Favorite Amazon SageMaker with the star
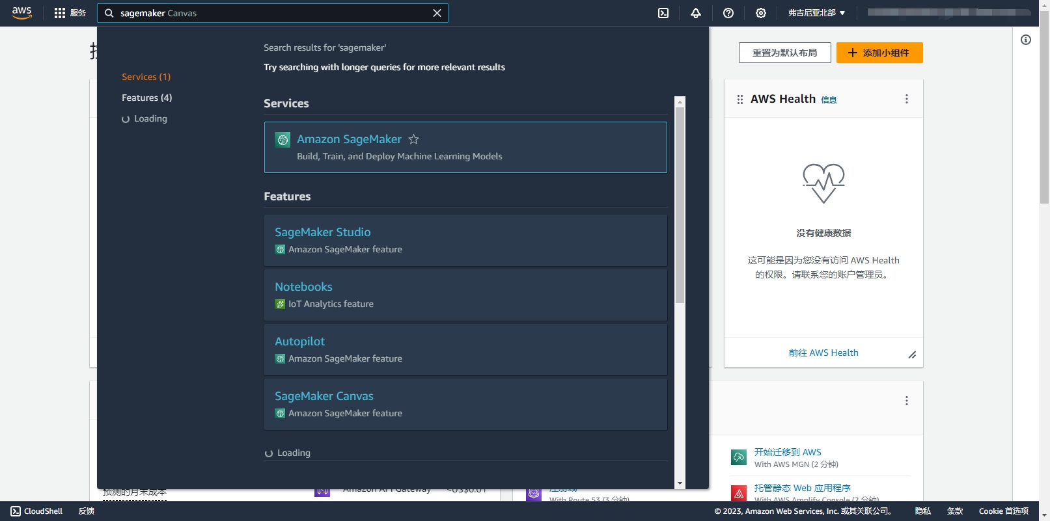The height and width of the screenshot is (521, 1050). 413,139
